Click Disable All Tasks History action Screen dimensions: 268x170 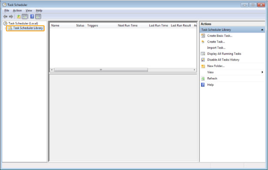(x=223, y=60)
